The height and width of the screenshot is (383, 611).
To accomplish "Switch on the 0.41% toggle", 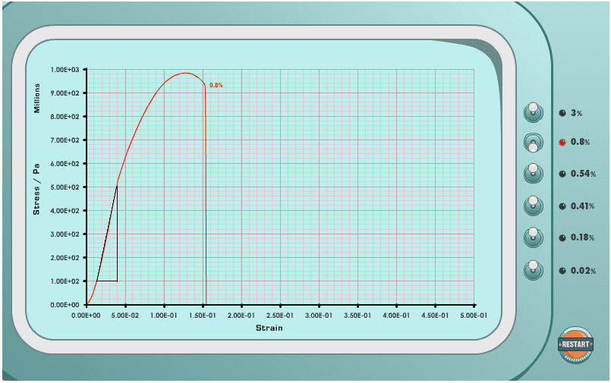I will [533, 206].
